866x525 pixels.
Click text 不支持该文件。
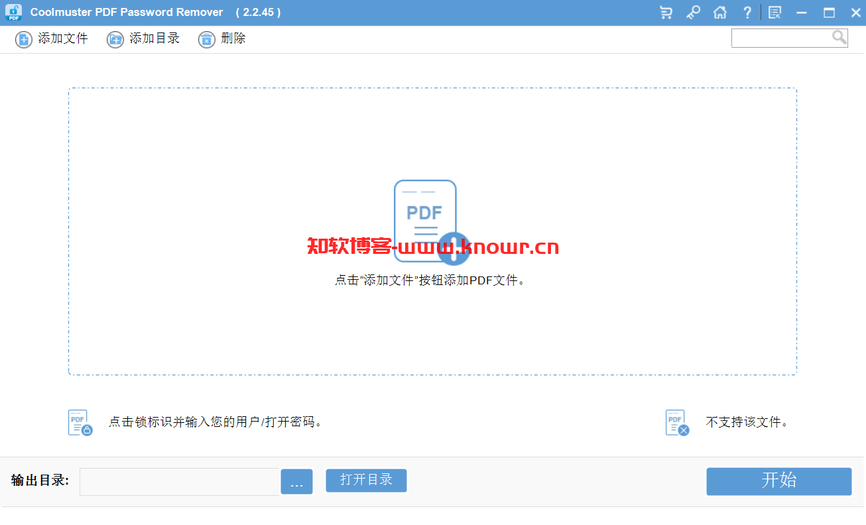[747, 422]
